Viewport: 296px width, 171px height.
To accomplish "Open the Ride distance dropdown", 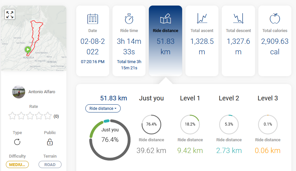I will [103, 109].
